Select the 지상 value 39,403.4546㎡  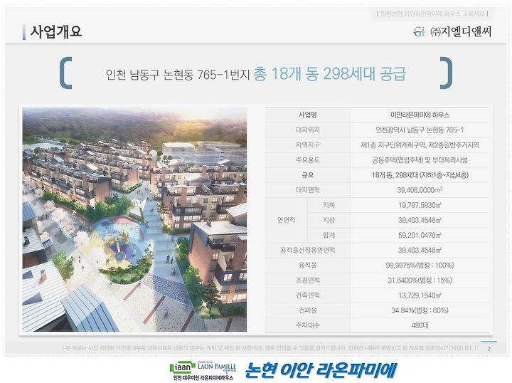420,220
